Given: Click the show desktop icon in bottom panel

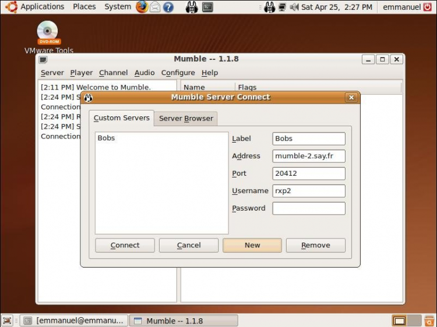Looking at the screenshot, I should coord(8,321).
